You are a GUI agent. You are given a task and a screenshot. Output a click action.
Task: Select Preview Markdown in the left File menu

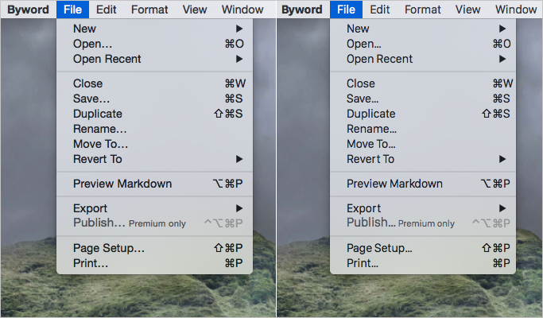point(154,184)
